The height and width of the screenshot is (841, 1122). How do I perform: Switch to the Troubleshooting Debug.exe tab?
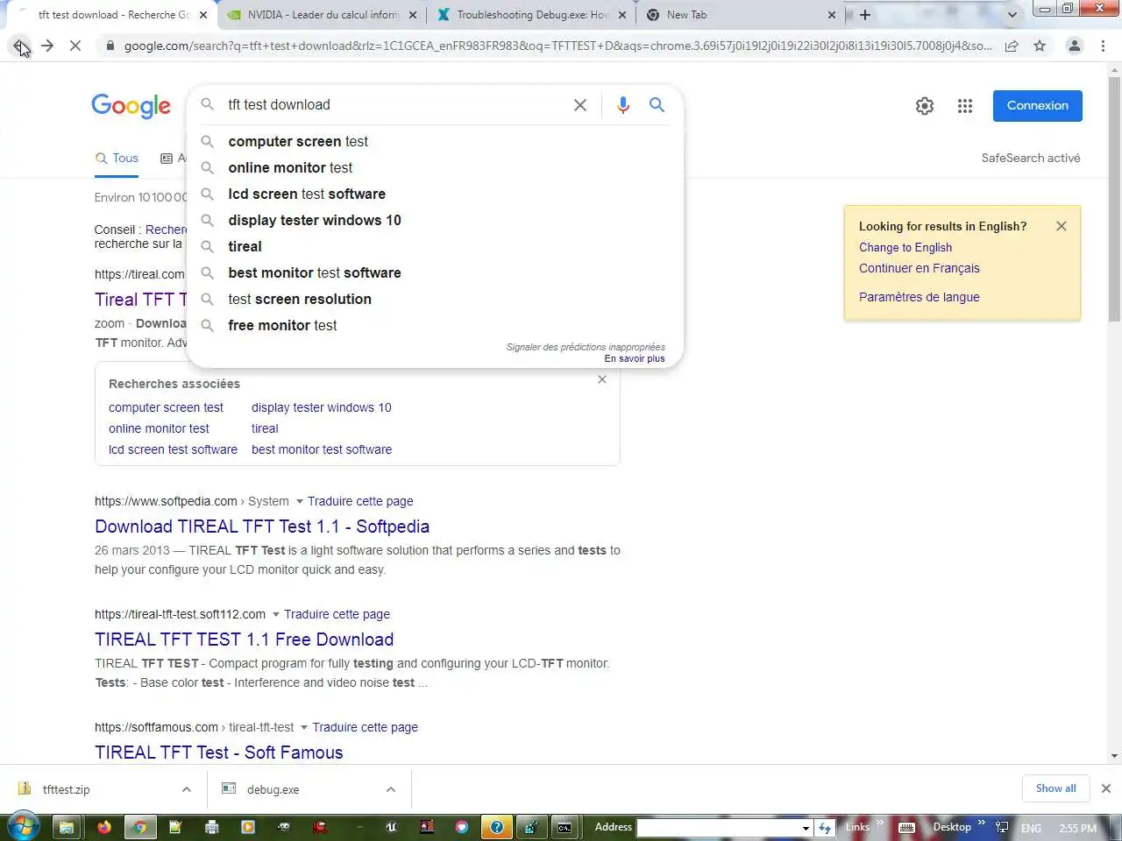[x=533, y=15]
